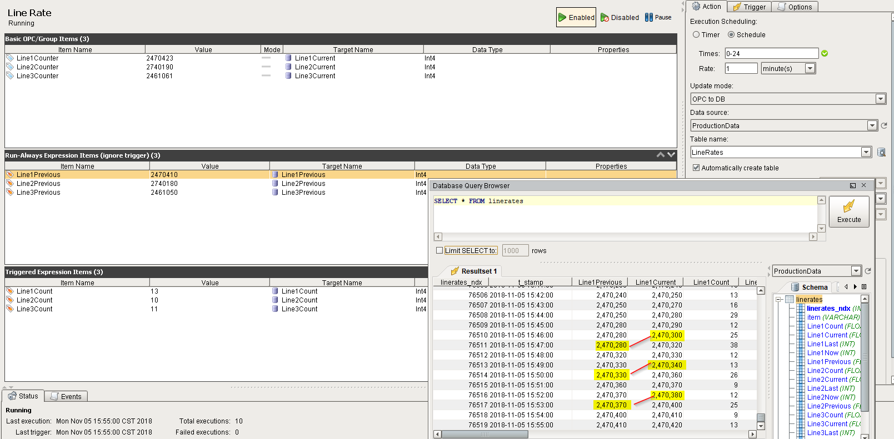The height and width of the screenshot is (439, 894).
Task: Toggle Automatically create table checkbox
Action: click(x=696, y=168)
